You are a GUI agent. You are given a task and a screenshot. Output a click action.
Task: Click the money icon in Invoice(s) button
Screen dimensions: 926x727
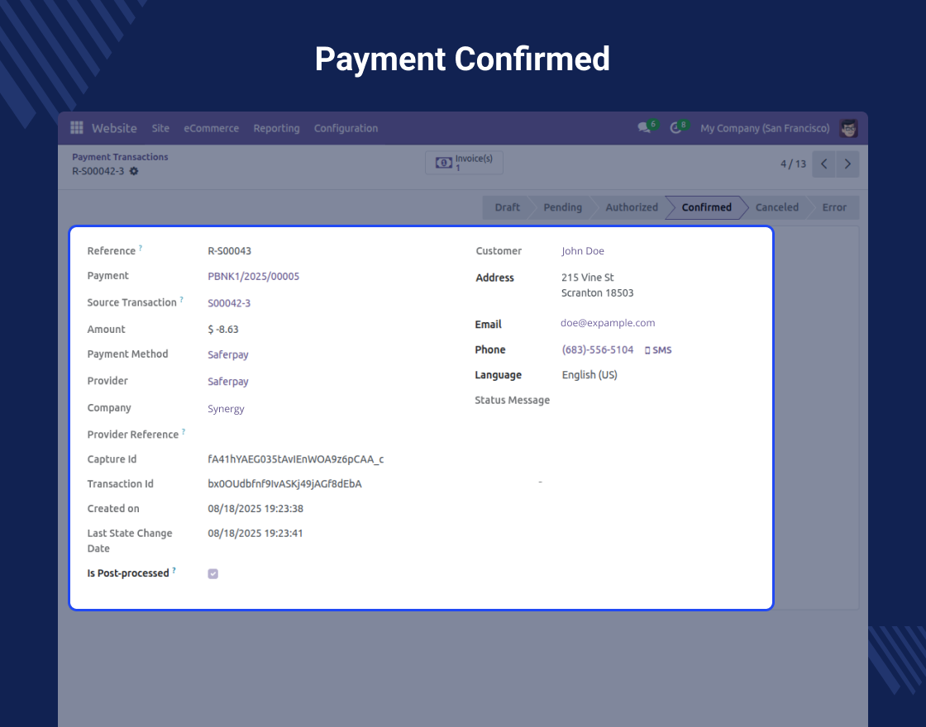click(443, 163)
